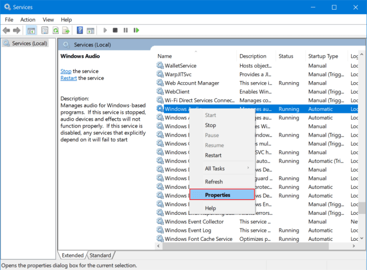
Task: Click the 'Hosts object...' description cell
Action: pos(255,65)
